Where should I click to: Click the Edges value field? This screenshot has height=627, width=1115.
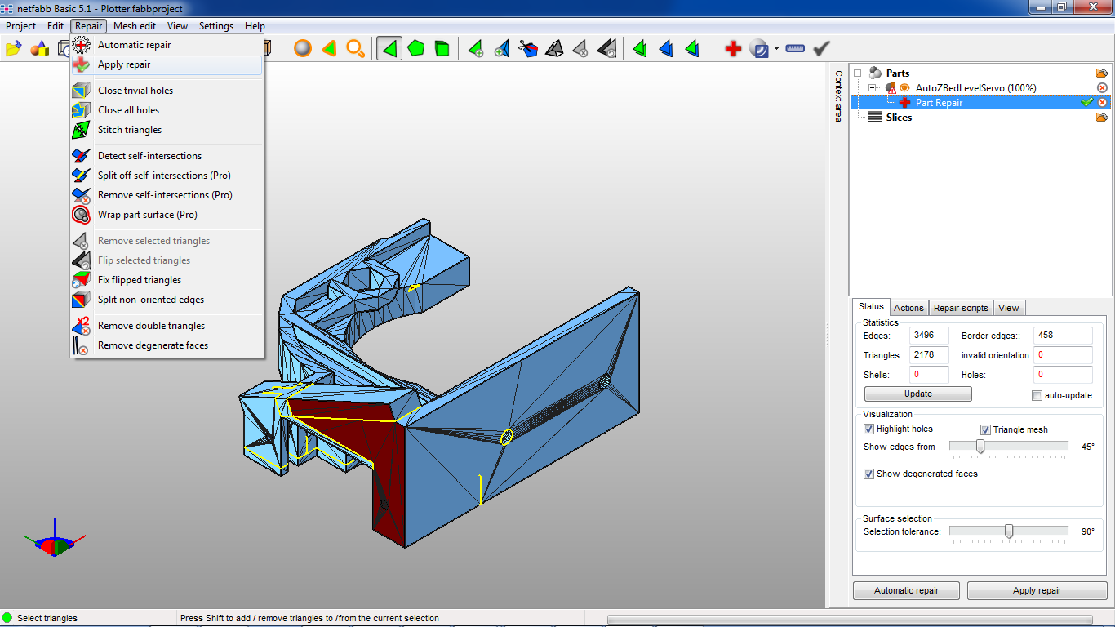coord(930,336)
